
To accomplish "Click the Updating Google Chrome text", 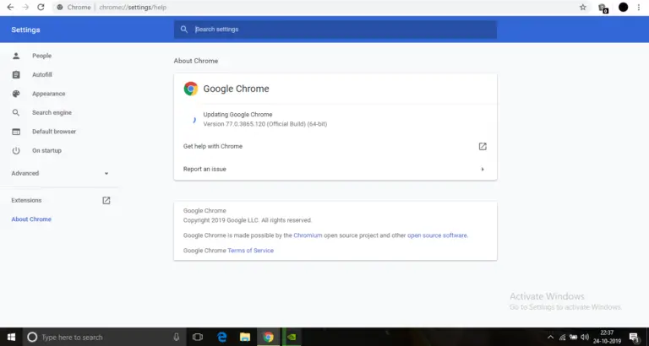I will pyautogui.click(x=237, y=115).
